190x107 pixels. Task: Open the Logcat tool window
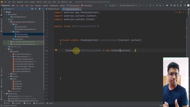[x=50, y=103]
